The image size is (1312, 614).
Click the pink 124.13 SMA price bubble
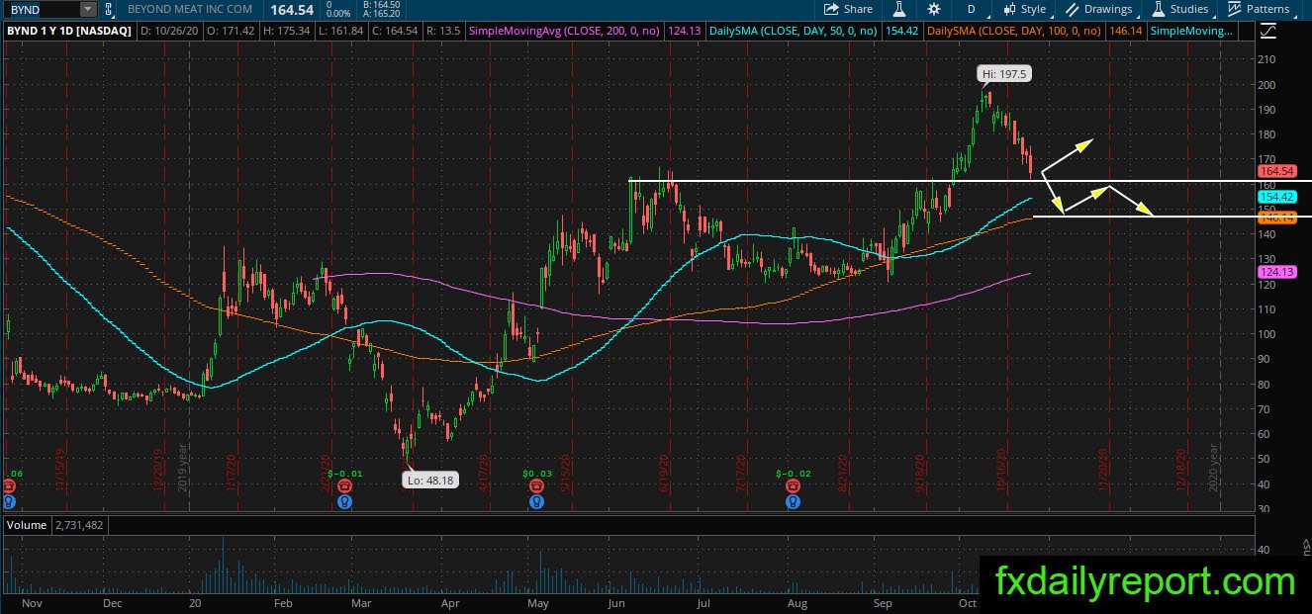pos(1277,272)
